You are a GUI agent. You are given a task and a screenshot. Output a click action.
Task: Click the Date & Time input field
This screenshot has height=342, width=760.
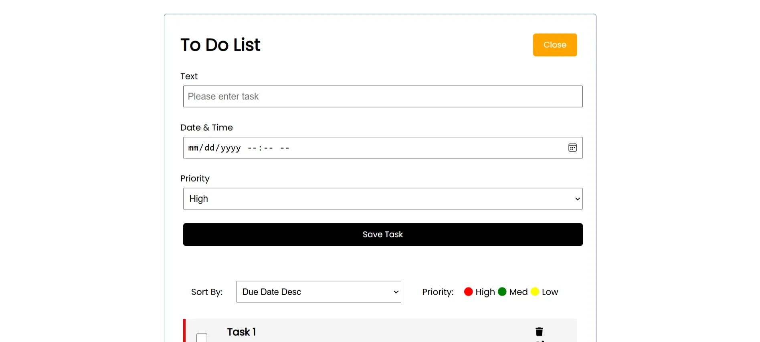pos(383,148)
